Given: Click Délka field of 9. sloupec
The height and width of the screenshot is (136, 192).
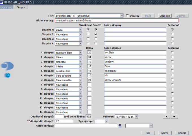Looking at the screenshot, I should click(x=90, y=89).
